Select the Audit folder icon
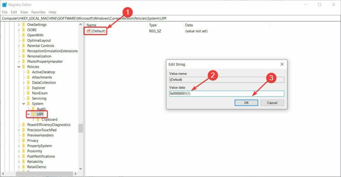This screenshot has height=177, width=341. [x=33, y=109]
